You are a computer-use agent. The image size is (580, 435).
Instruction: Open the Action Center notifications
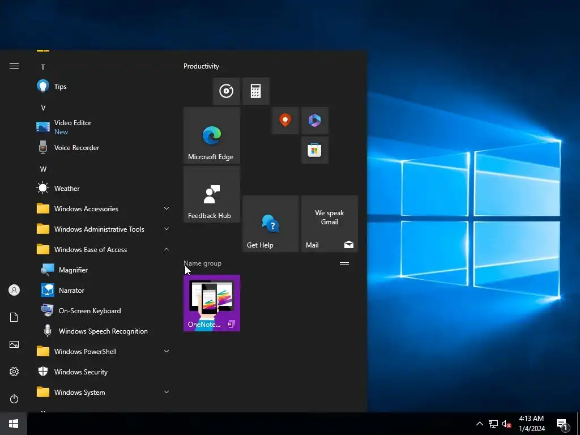(x=562, y=424)
